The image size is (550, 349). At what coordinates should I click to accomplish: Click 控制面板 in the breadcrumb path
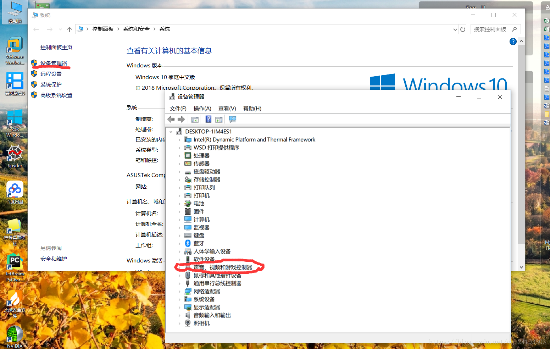click(x=103, y=29)
